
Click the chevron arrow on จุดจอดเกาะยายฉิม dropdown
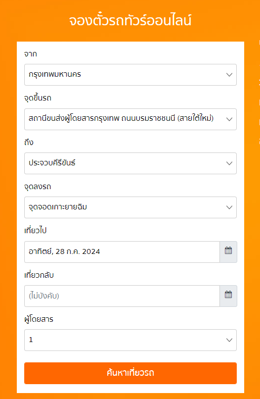[229, 207]
